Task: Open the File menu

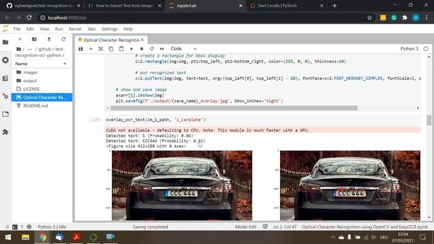Action: [16, 28]
